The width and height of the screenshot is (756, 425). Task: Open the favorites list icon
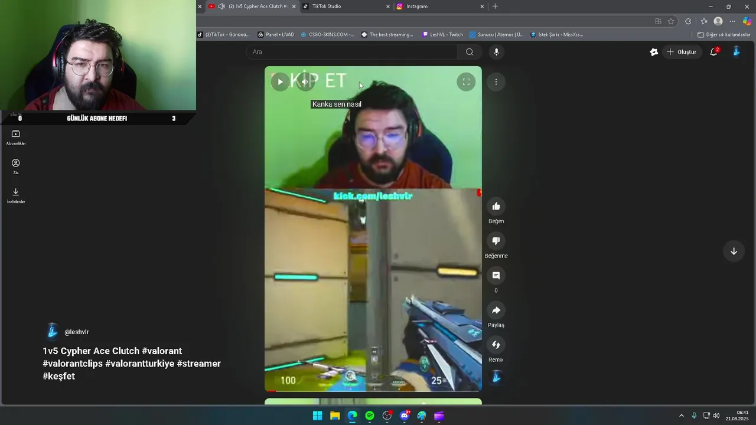point(703,21)
